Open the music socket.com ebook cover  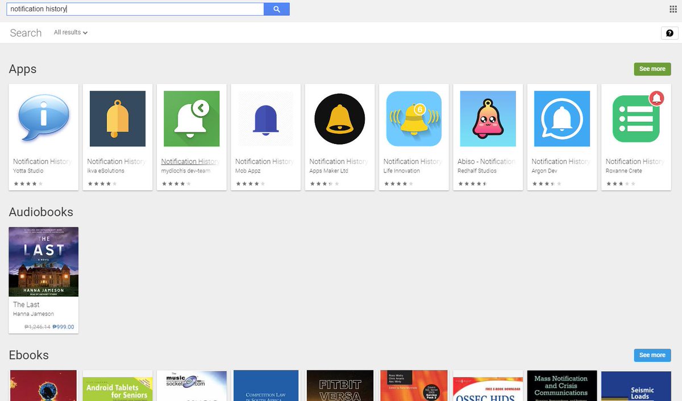tap(192, 386)
